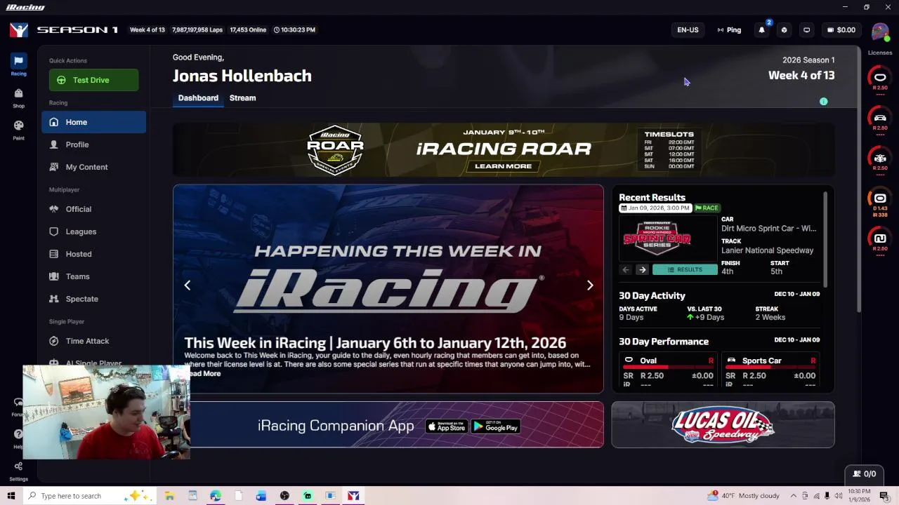Select the Sports Car license gauge

coord(880,119)
